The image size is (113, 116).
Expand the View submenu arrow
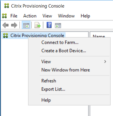[x=105, y=62]
